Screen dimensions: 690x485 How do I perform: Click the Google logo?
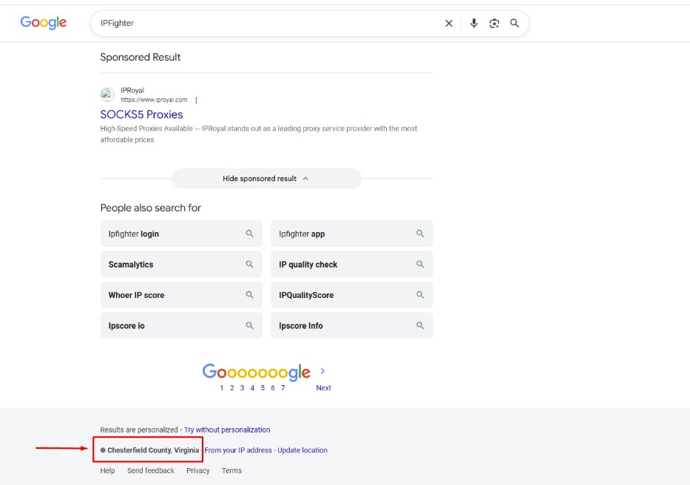(43, 22)
